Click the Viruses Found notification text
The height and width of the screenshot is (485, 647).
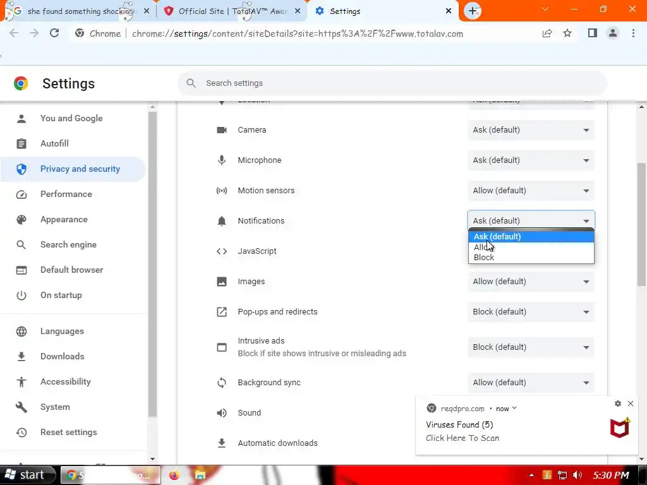[x=459, y=425]
